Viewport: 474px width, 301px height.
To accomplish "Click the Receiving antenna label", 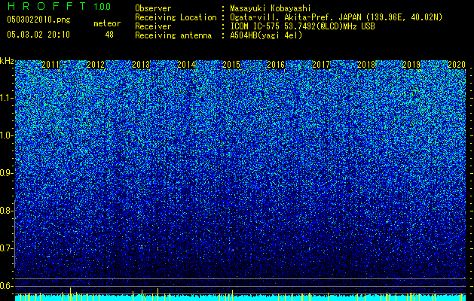I will pos(173,35).
